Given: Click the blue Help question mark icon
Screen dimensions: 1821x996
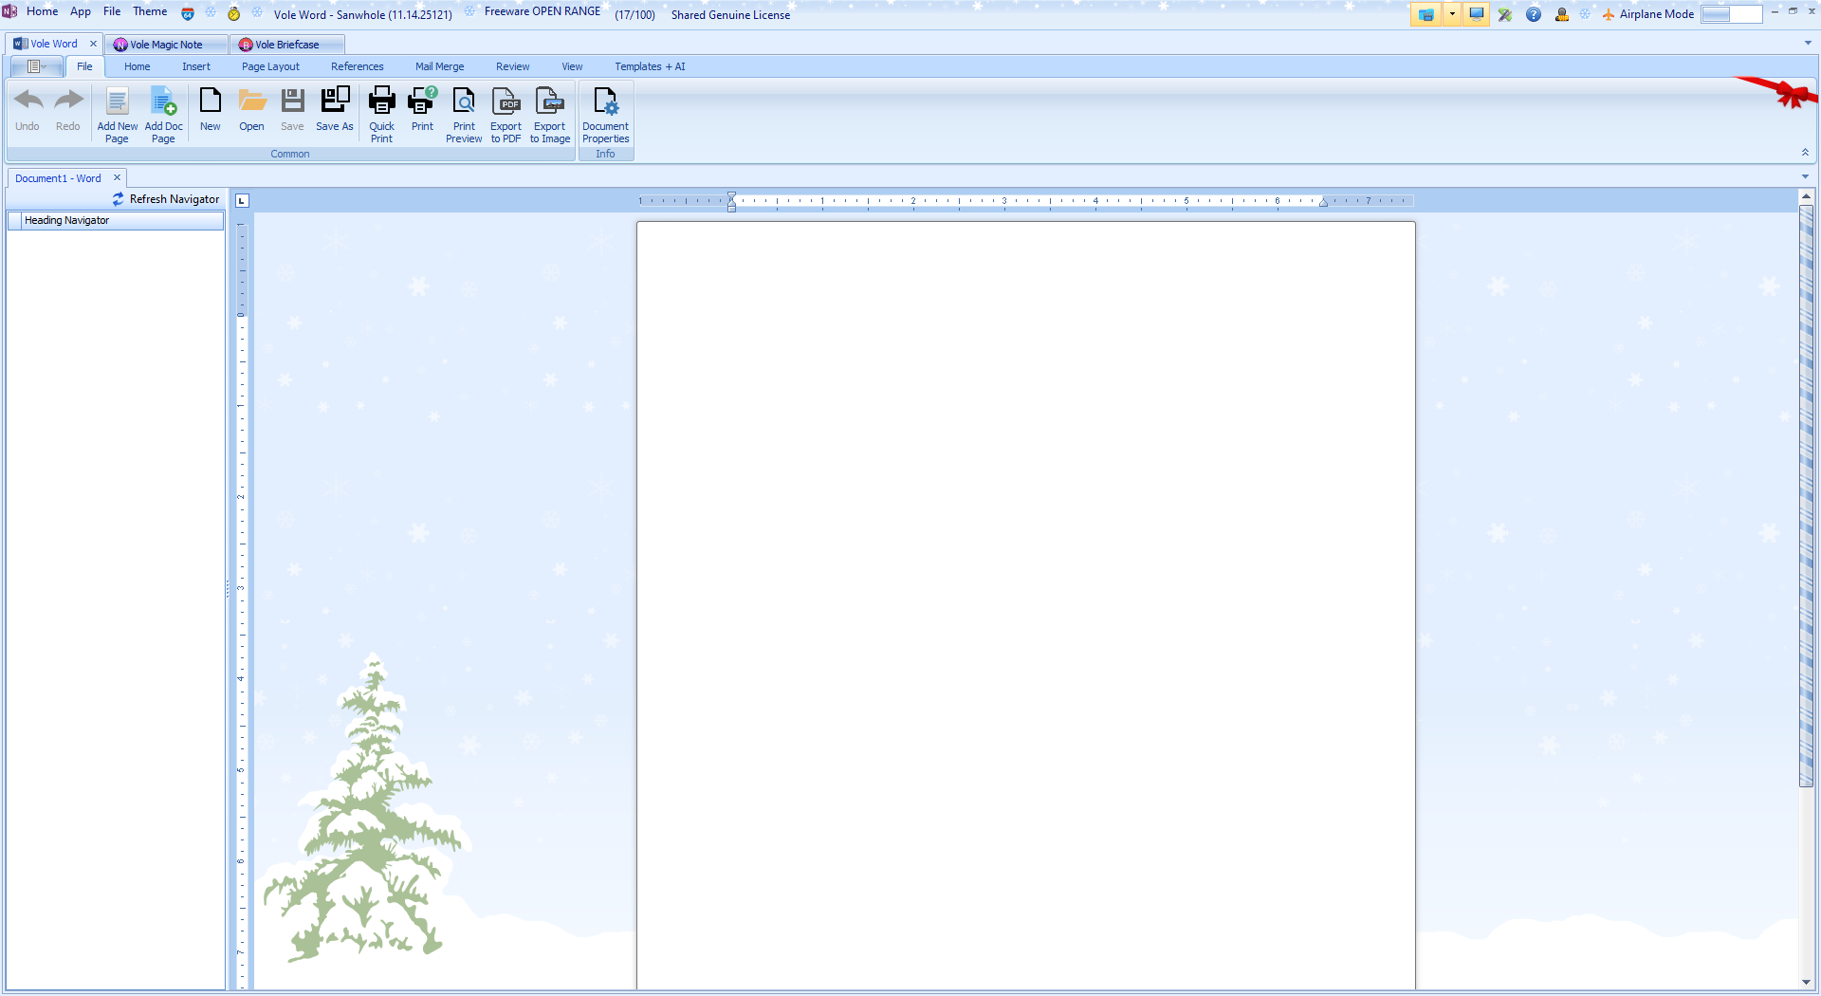Looking at the screenshot, I should click(x=1534, y=14).
